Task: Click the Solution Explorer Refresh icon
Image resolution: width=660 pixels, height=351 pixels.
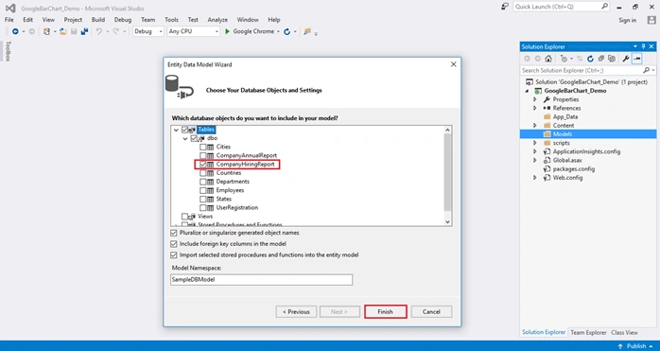Action: [x=590, y=59]
